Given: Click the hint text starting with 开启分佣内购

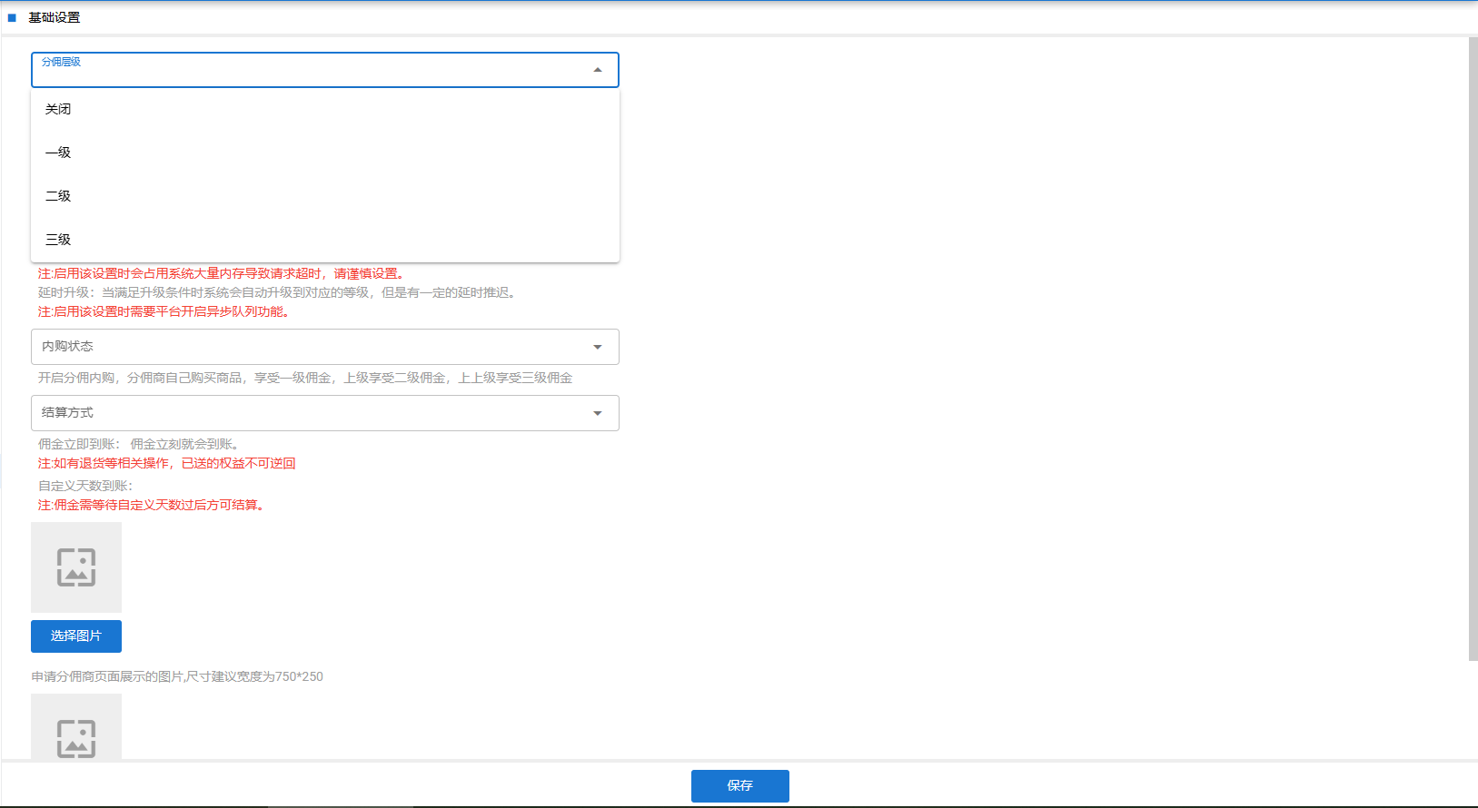Looking at the screenshot, I should pyautogui.click(x=305, y=378).
